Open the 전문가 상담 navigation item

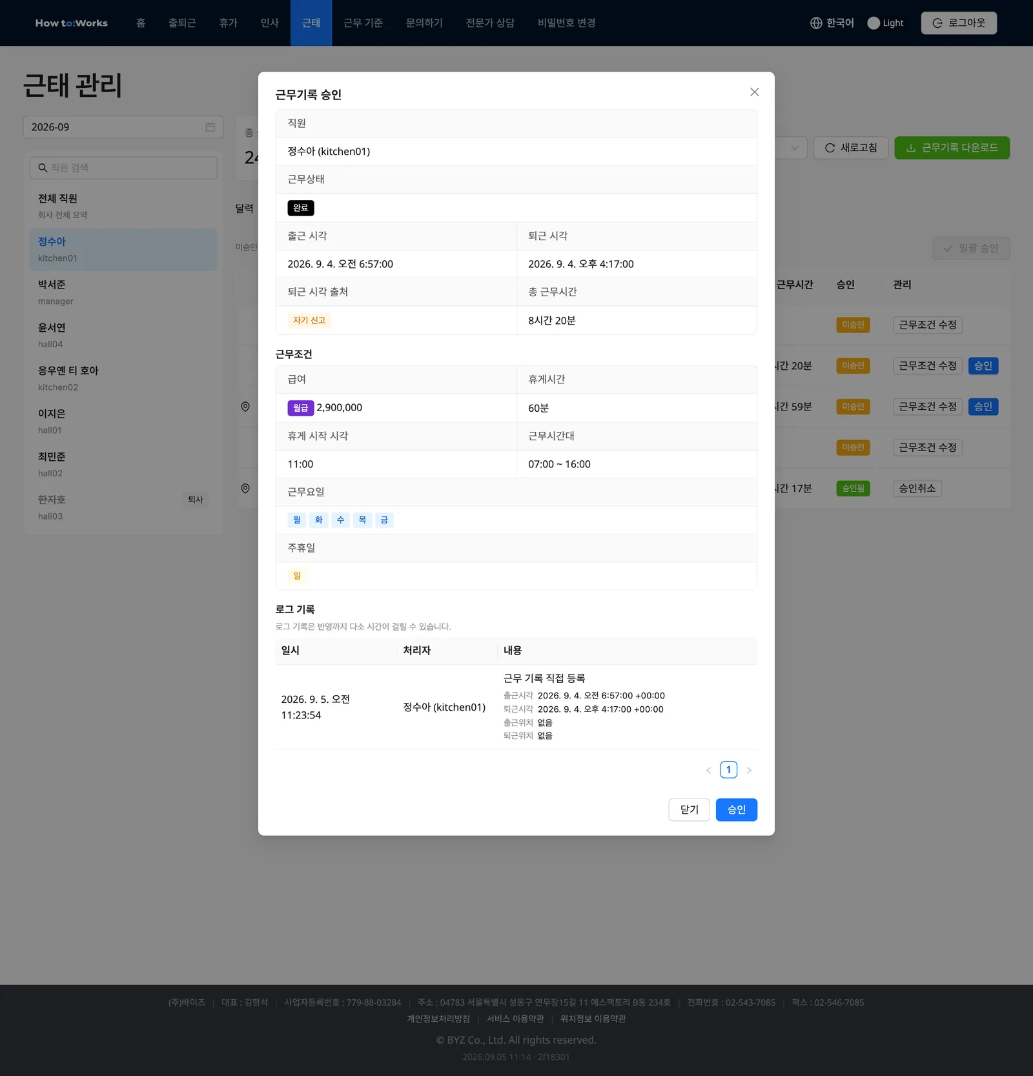pyautogui.click(x=490, y=23)
